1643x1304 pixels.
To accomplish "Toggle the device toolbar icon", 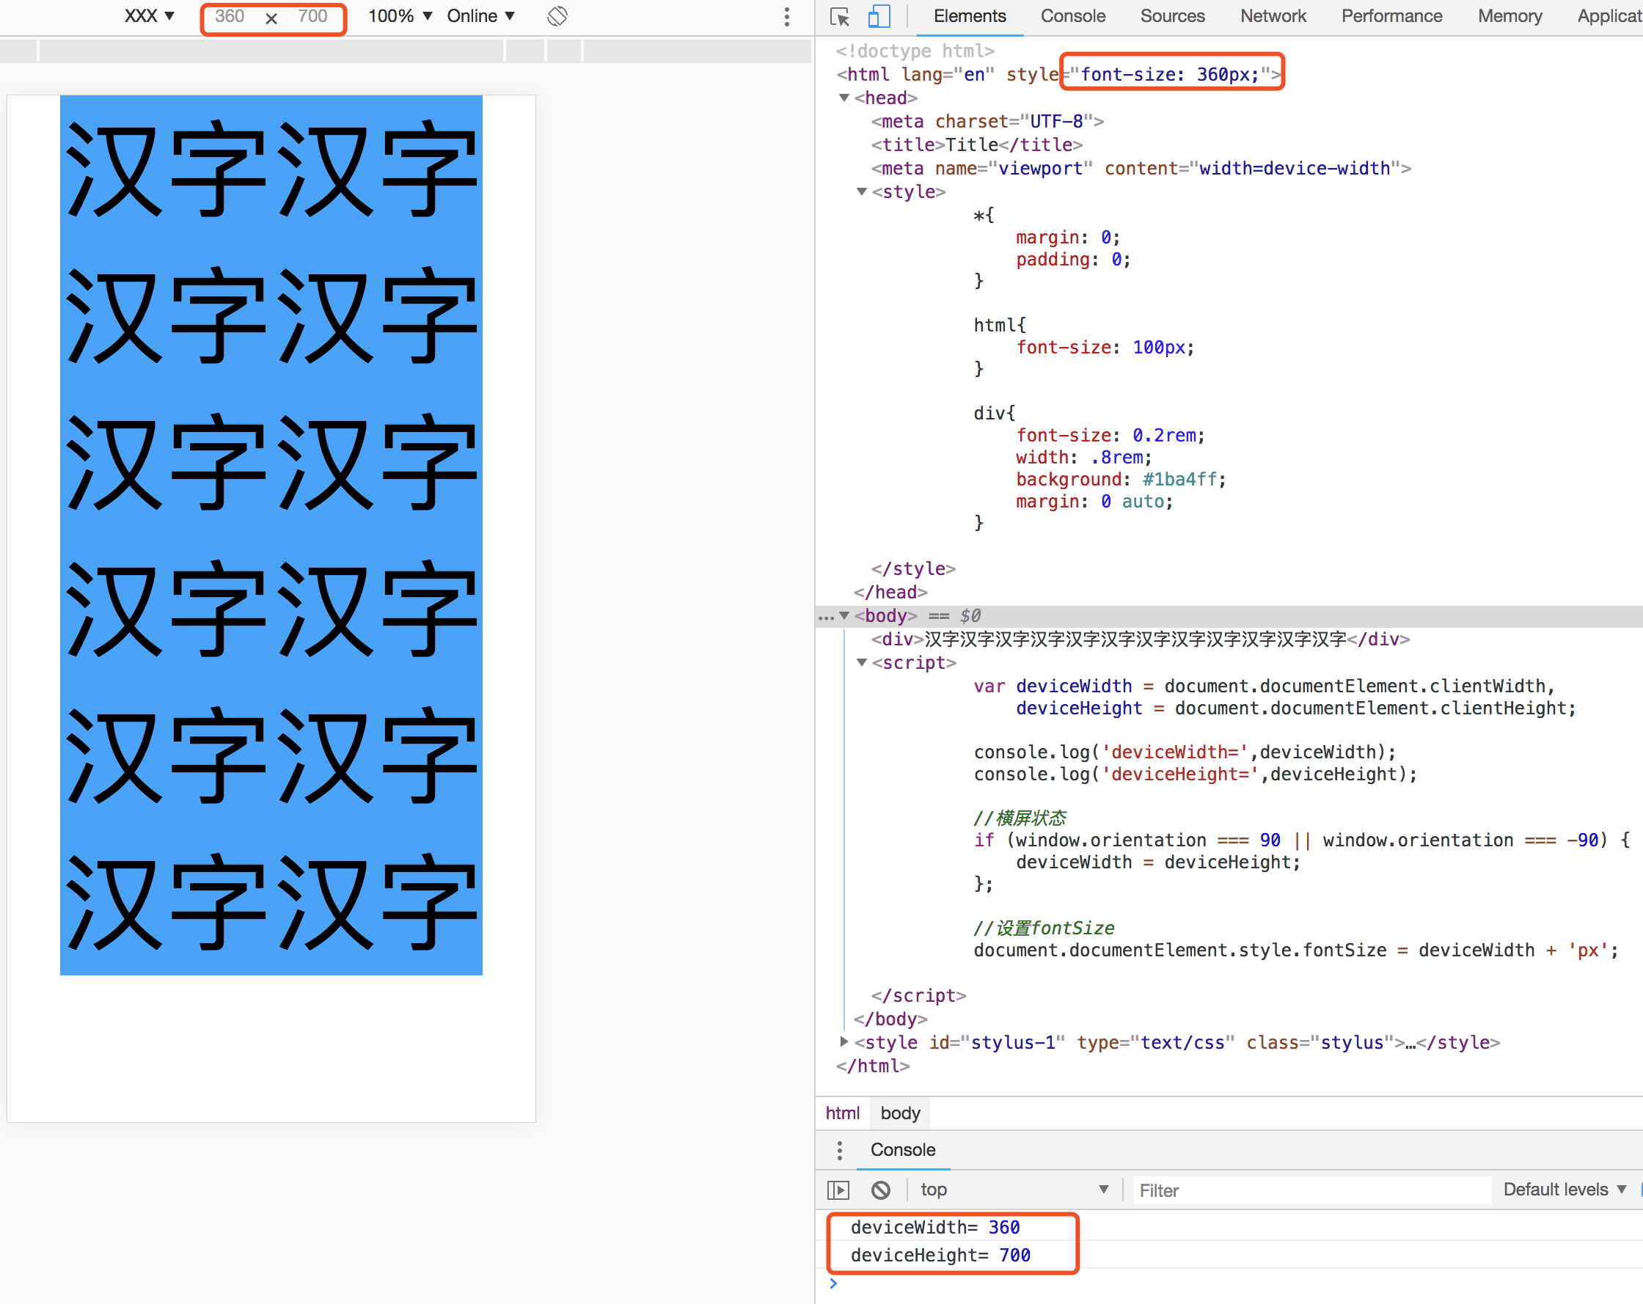I will (x=879, y=16).
